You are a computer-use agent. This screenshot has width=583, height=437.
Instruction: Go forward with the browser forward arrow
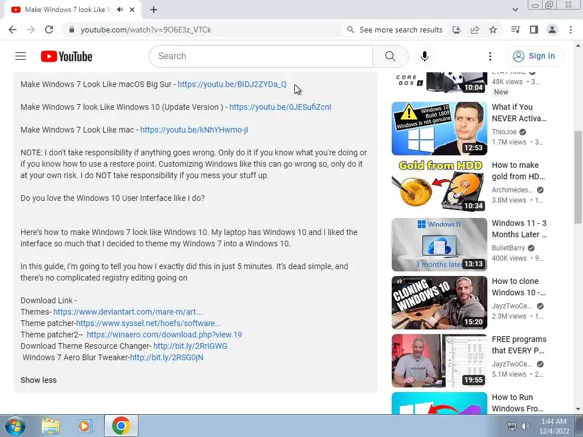point(31,30)
